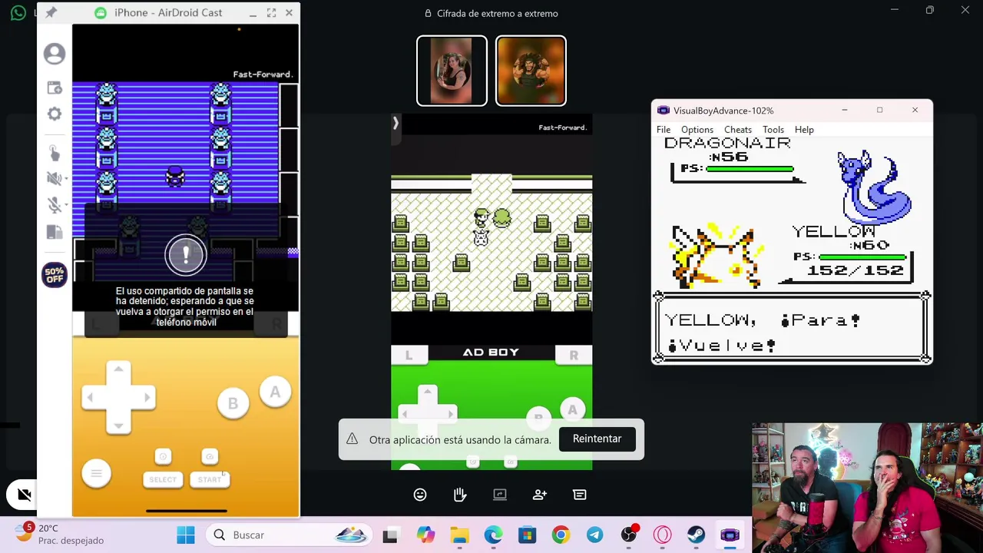Switch to OBS Studio in taskbar

[629, 535]
